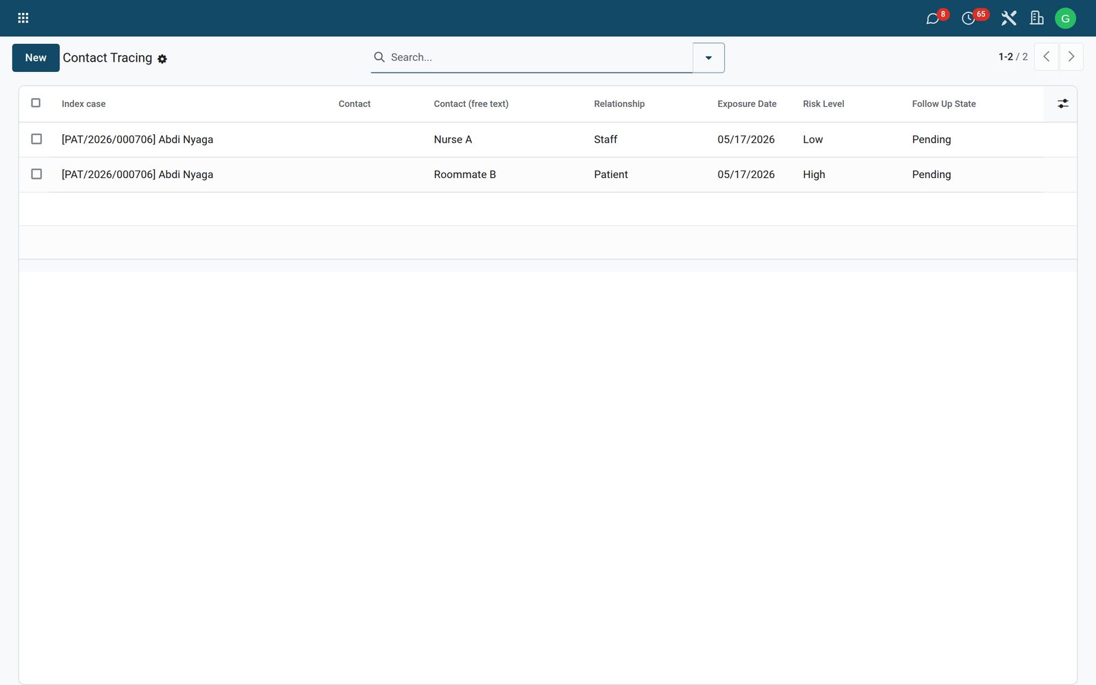Open the debug tools wrench icon

coord(1008,18)
